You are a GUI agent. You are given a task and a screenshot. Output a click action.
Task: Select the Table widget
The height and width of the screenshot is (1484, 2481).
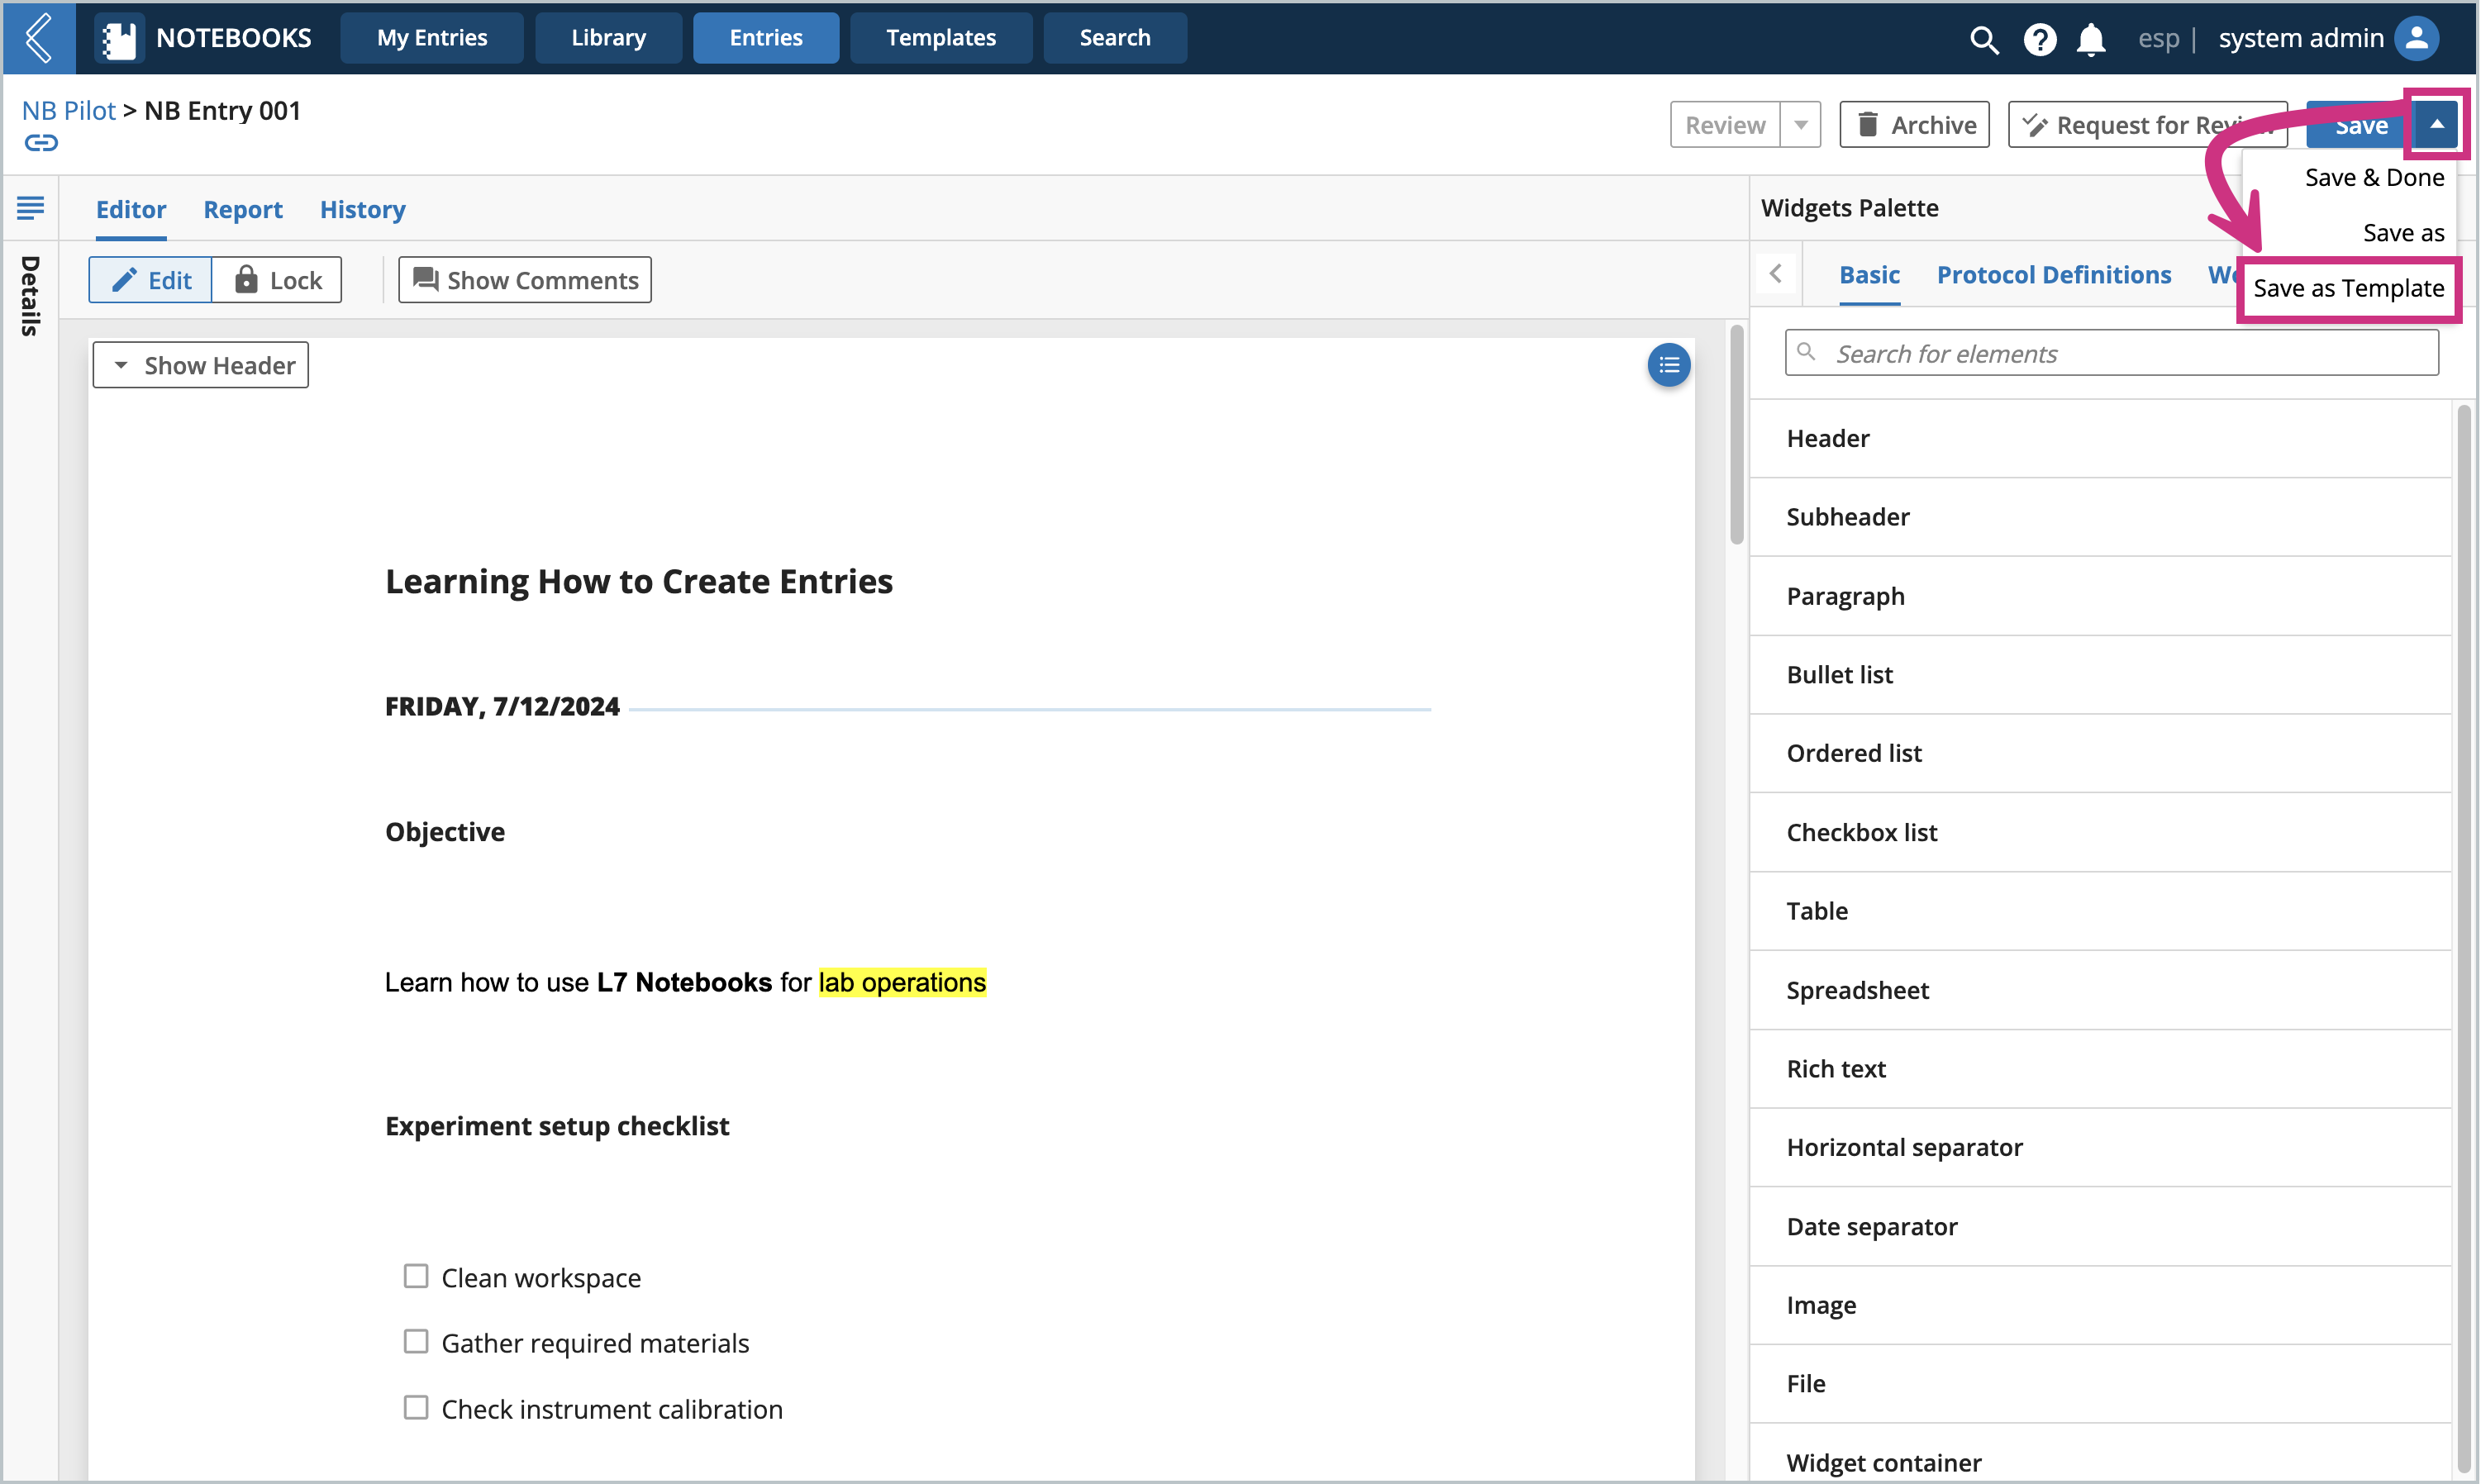click(x=2100, y=911)
